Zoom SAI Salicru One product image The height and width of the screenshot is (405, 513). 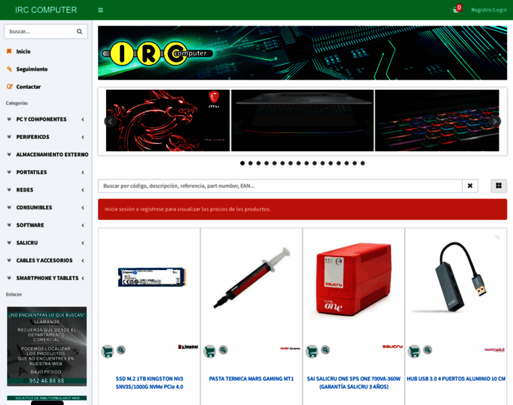point(325,350)
